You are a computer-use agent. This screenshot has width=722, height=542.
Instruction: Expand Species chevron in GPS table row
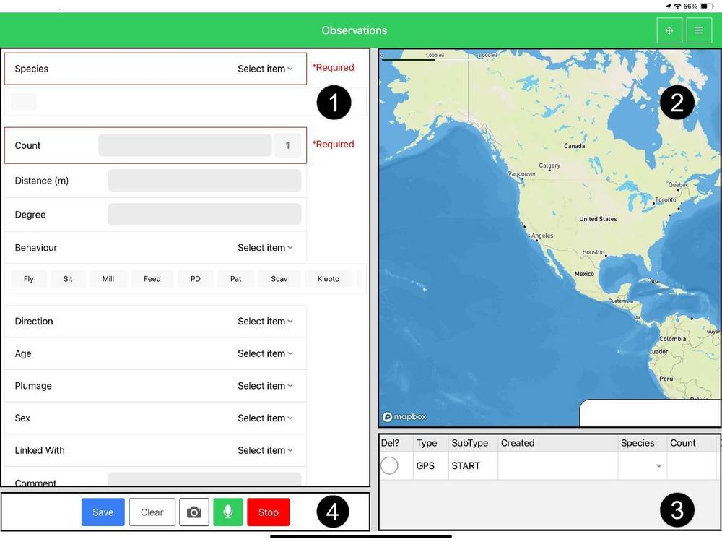point(659,465)
